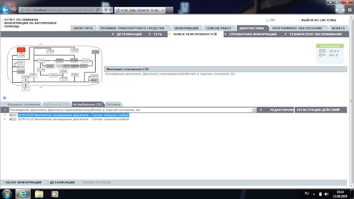
Task: Go to ТЕХНИЧЕСКОЕ ОБСЛУЖИВАНИЕ sub-tab
Action: pyautogui.click(x=316, y=34)
